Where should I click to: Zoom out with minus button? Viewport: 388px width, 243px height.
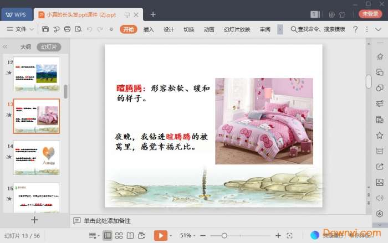point(203,236)
